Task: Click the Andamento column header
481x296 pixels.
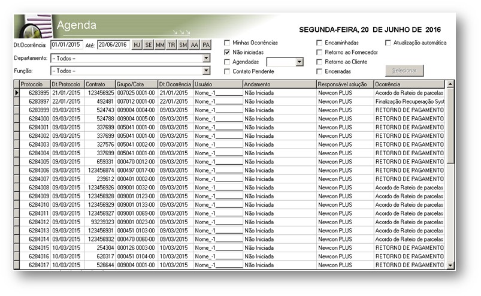Action: 280,84
